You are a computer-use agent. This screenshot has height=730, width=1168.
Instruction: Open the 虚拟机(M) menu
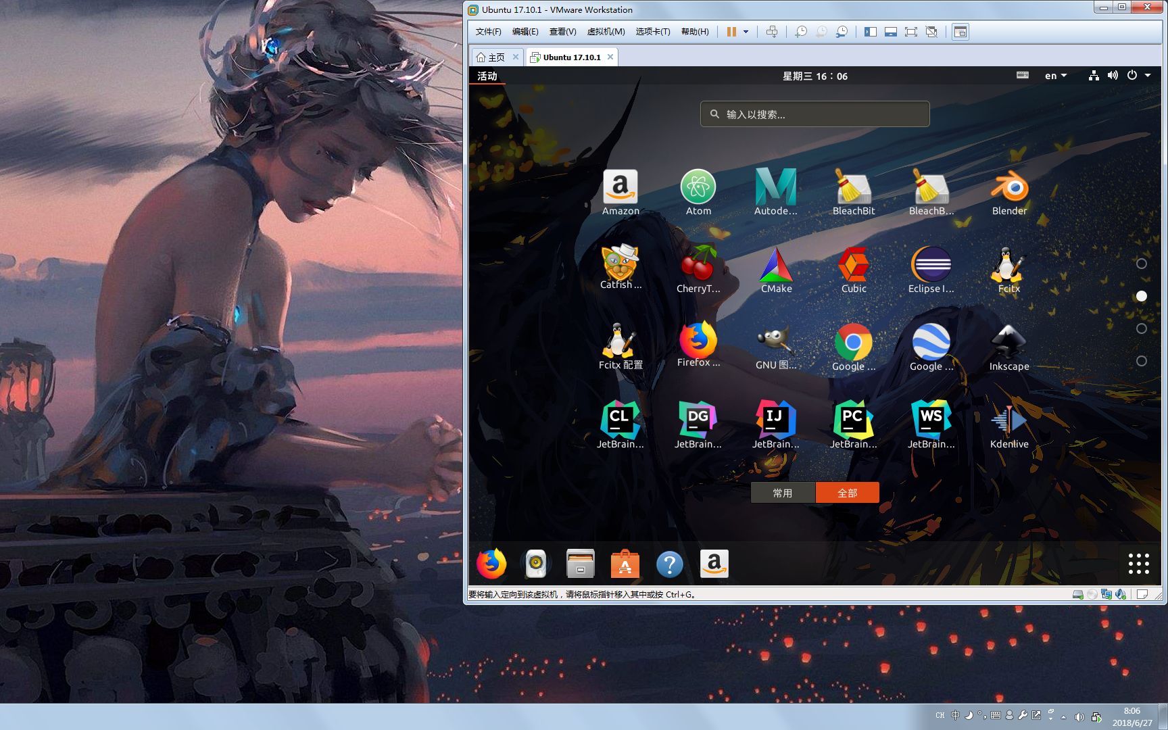click(x=606, y=32)
